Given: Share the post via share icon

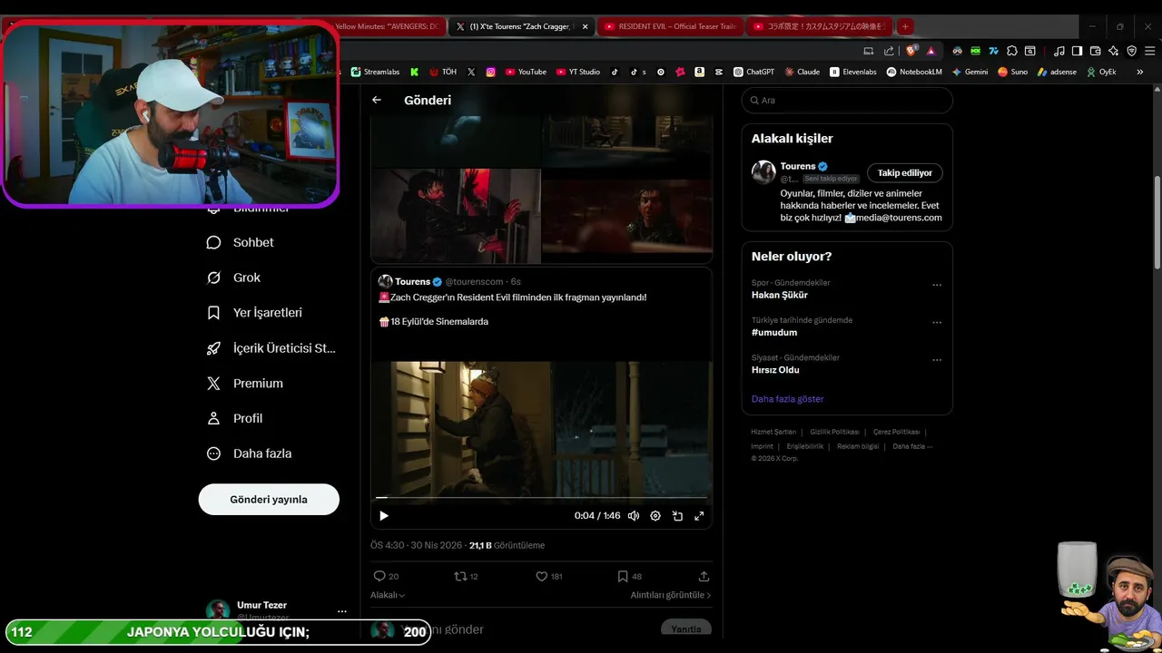Looking at the screenshot, I should pos(704,576).
